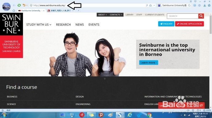
Task: Open the browser home page icon
Action: pyautogui.click(x=14, y=10)
